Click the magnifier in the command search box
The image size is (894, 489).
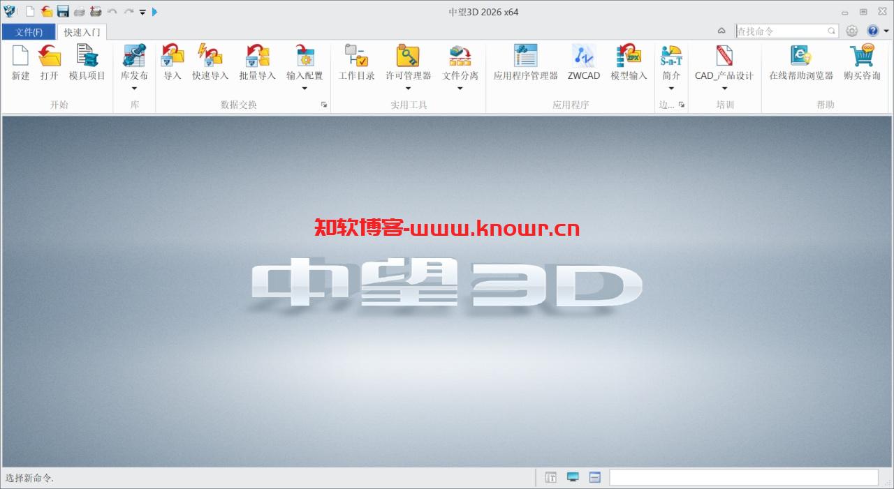point(832,31)
